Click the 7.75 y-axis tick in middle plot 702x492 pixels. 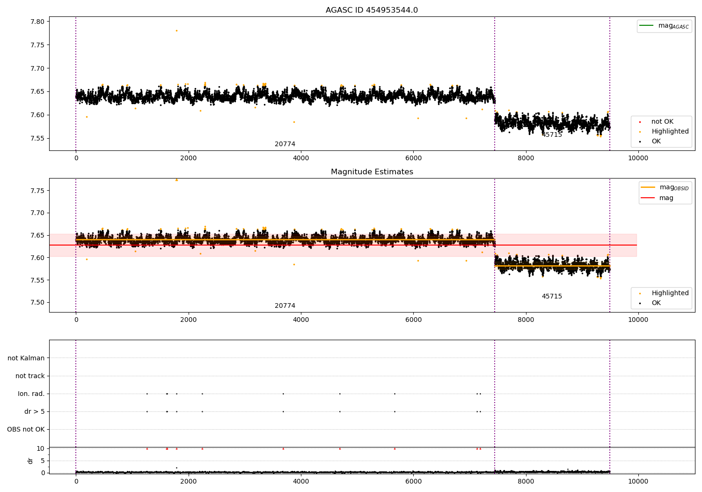37,191
